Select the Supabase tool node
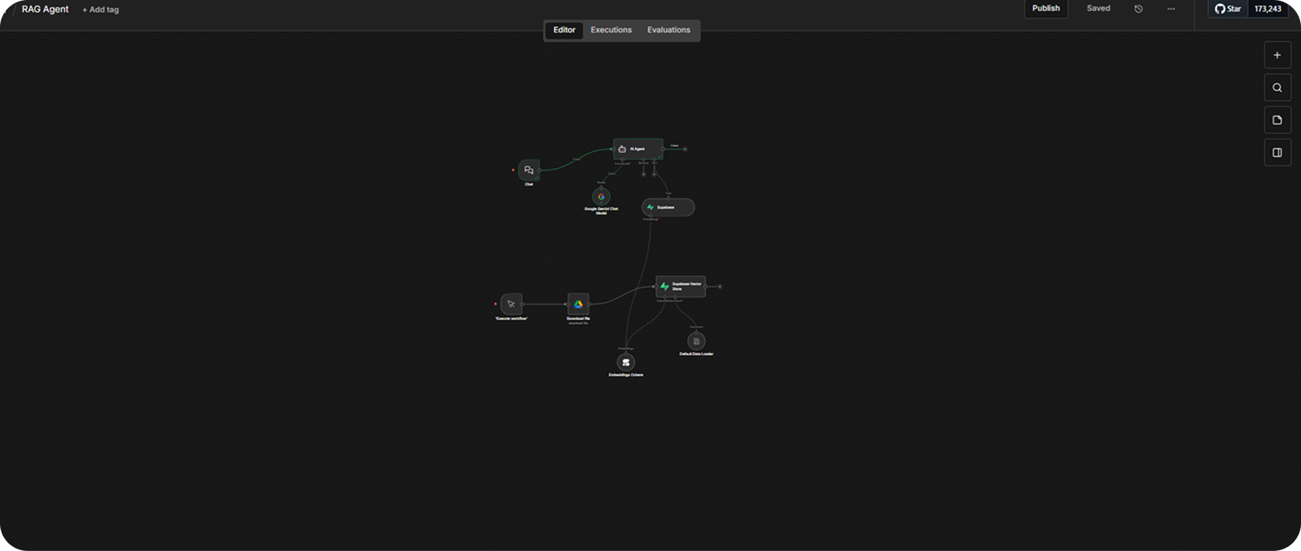This screenshot has width=1301, height=551. point(668,207)
